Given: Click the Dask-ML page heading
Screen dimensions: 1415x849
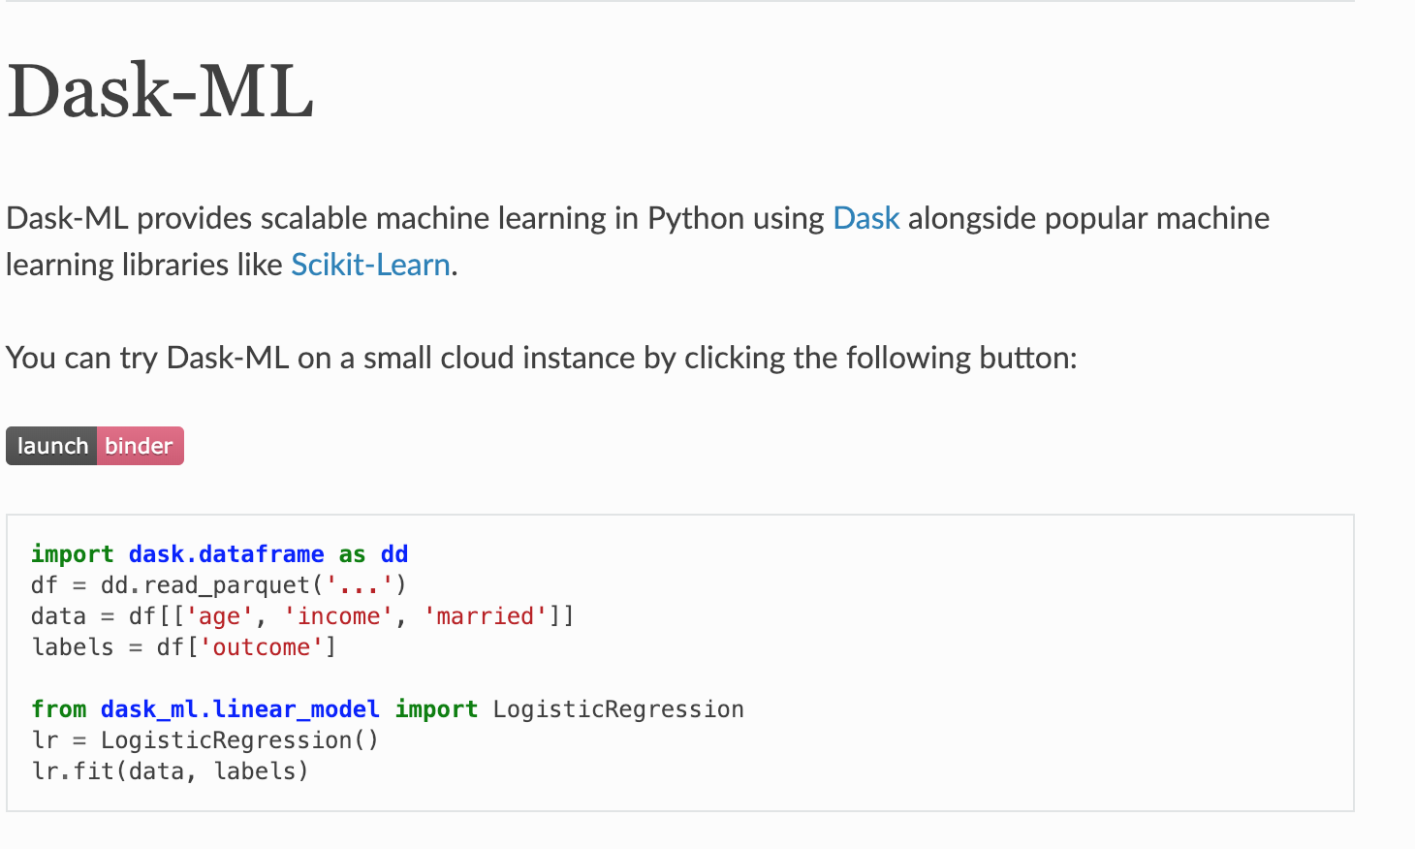Looking at the screenshot, I should (161, 92).
